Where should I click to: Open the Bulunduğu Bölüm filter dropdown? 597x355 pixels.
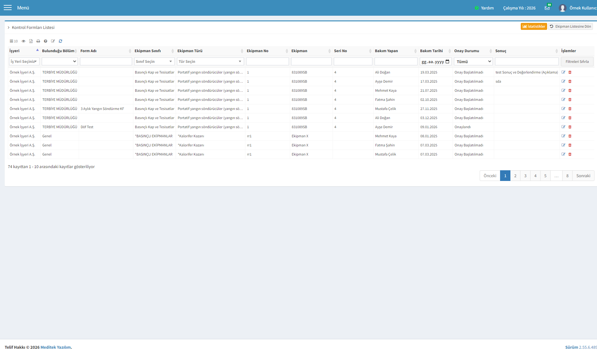coord(60,62)
